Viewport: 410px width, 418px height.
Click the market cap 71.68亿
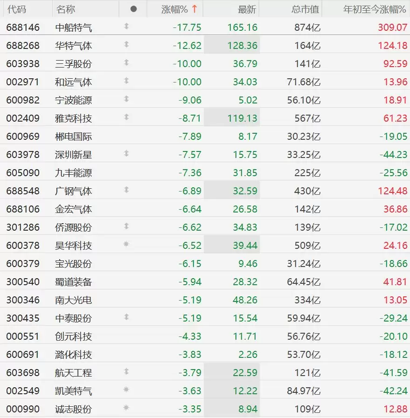[x=304, y=82]
